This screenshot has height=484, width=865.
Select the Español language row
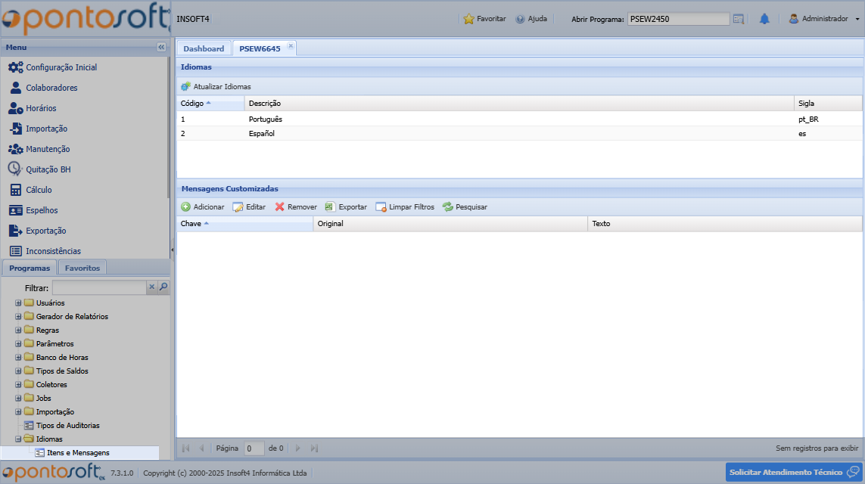[484, 134]
